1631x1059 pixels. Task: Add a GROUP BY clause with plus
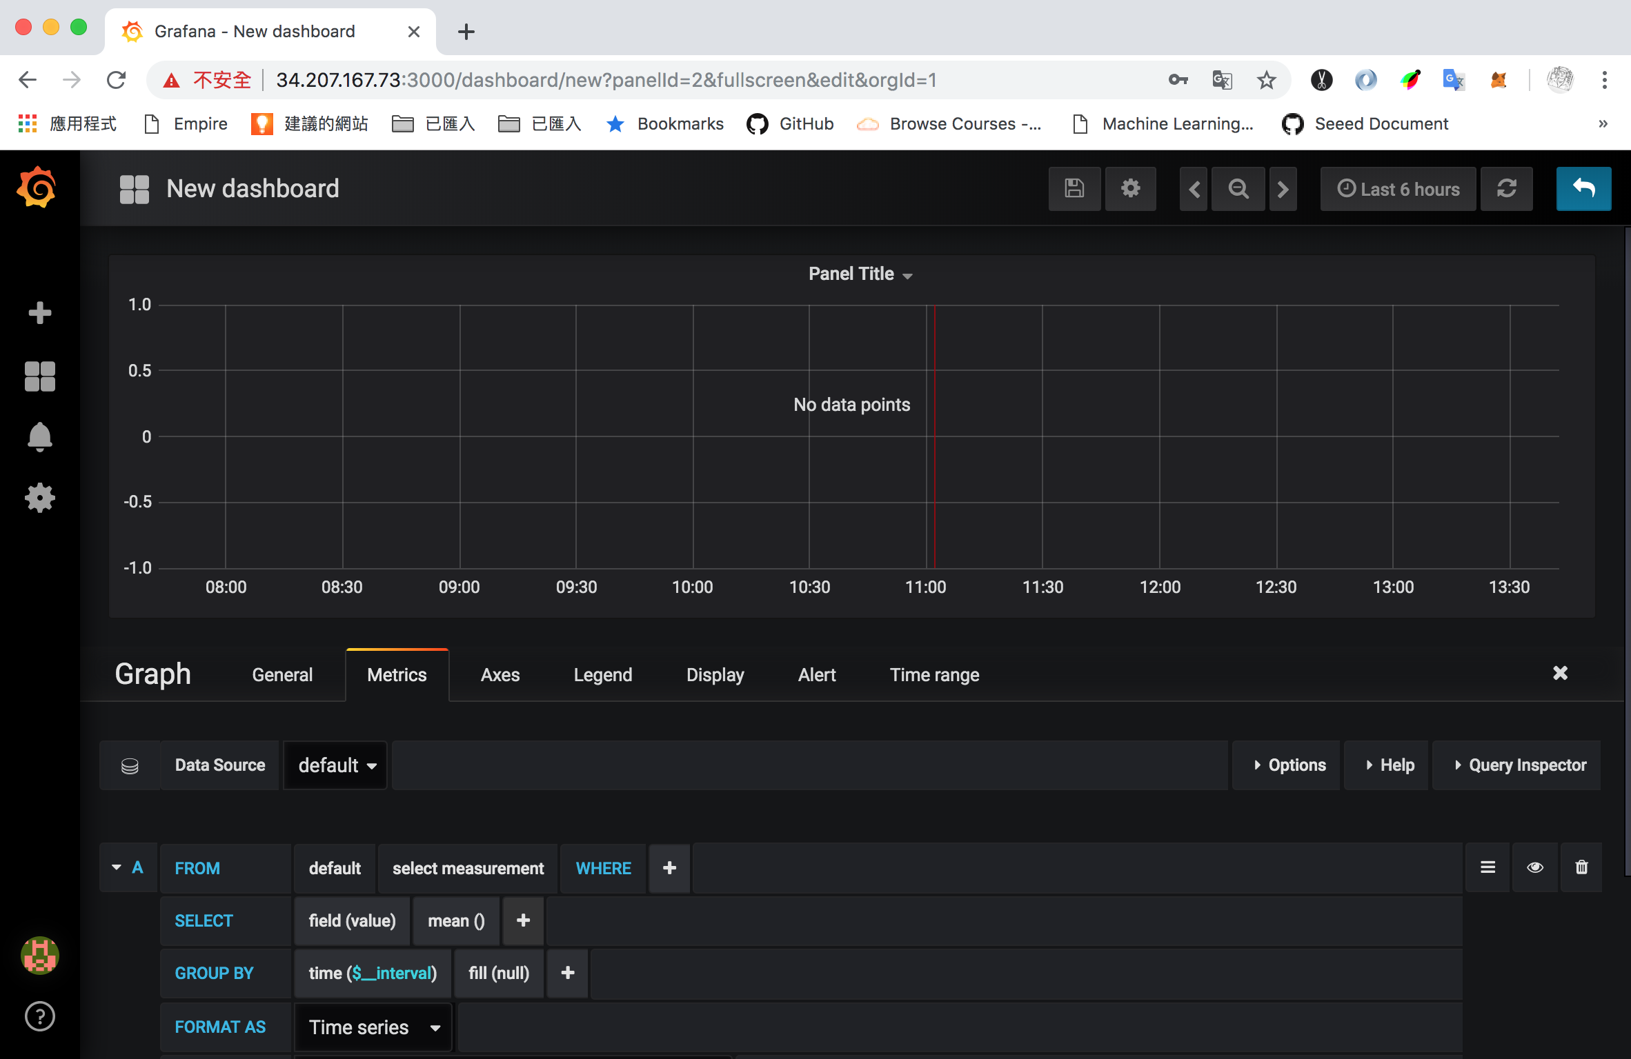pos(568,973)
